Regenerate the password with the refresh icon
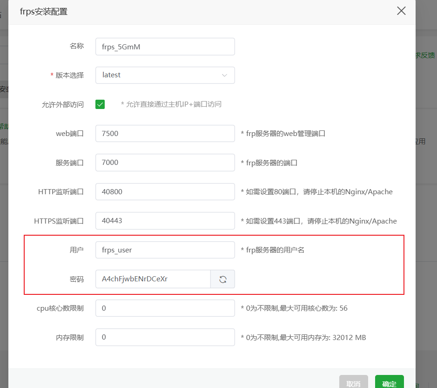437x388 pixels. (223, 279)
